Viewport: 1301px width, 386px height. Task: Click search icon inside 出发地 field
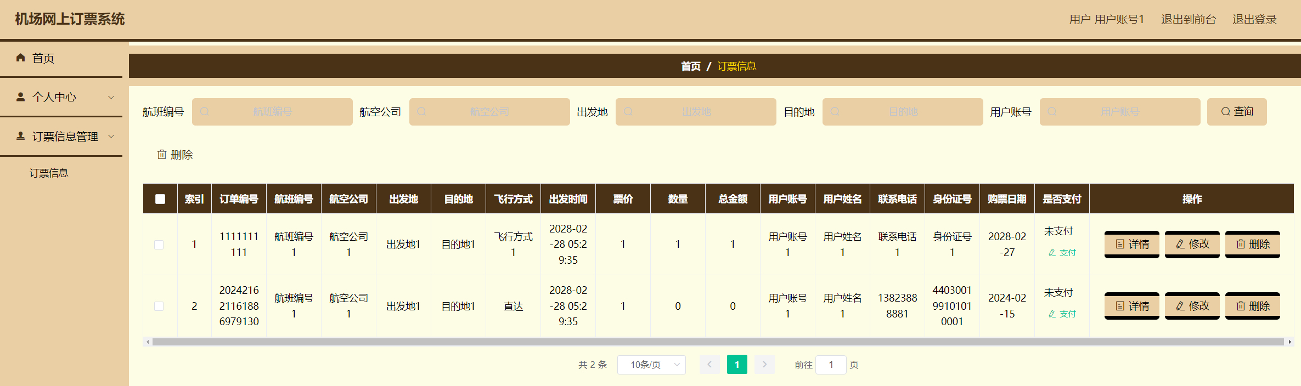coord(628,112)
